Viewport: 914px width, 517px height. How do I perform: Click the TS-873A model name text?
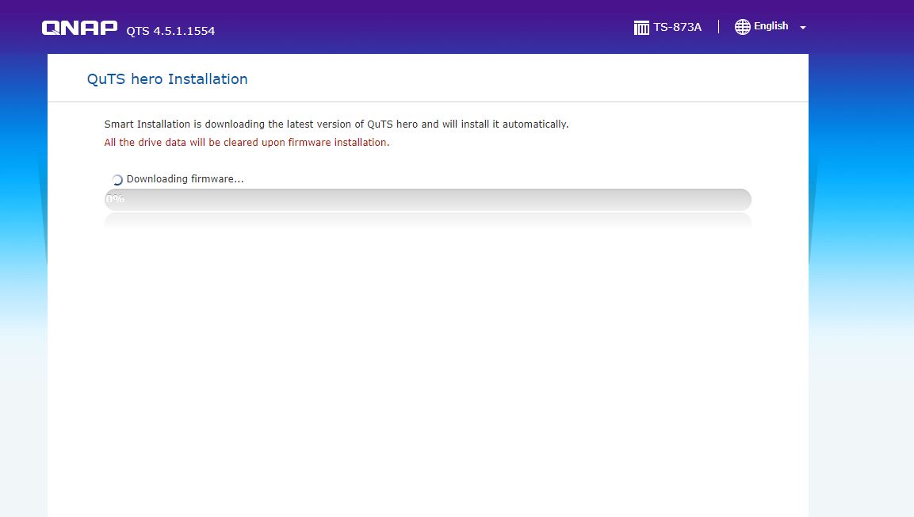pos(677,27)
